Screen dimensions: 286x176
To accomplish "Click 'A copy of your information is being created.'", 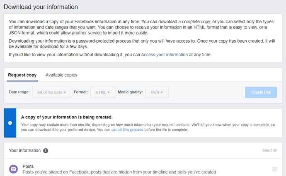I will click(67, 117).
